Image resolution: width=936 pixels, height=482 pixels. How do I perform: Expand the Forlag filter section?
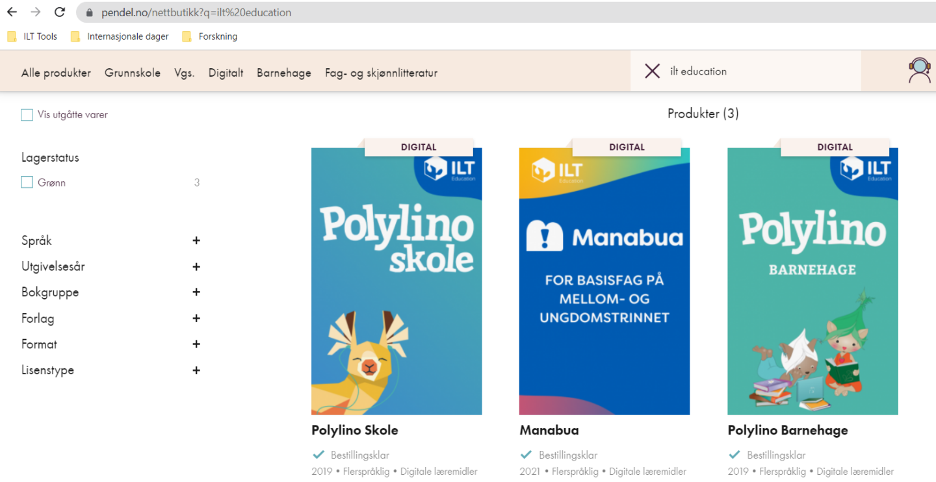(x=196, y=318)
